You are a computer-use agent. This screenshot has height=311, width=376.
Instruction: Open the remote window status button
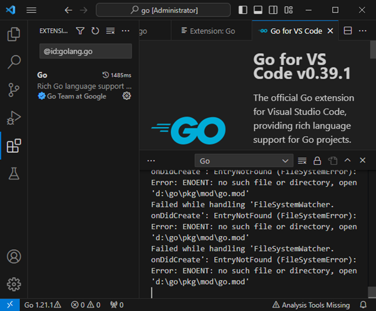click(x=10, y=305)
